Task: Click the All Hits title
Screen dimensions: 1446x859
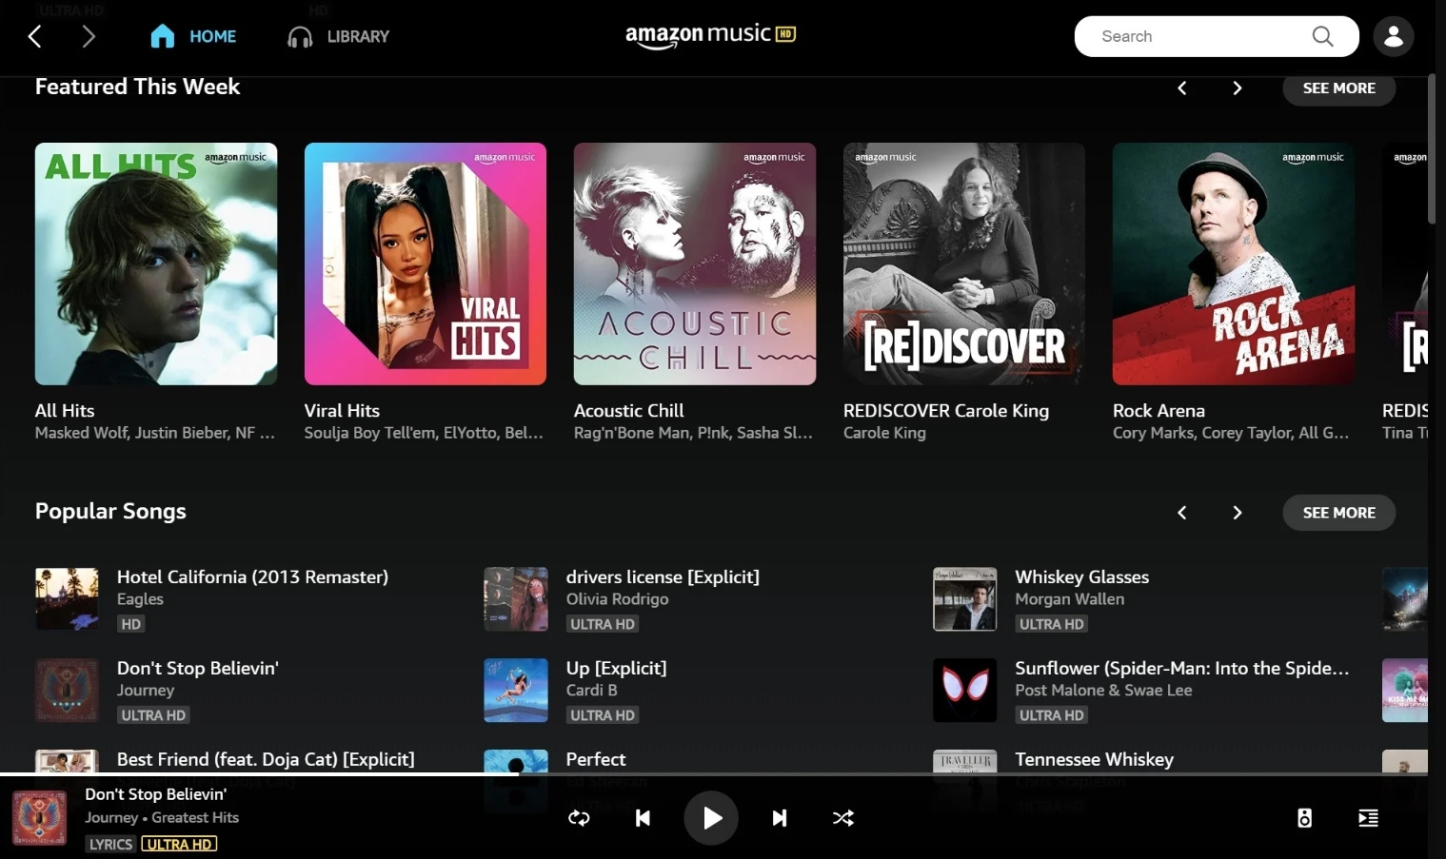Action: tap(65, 411)
